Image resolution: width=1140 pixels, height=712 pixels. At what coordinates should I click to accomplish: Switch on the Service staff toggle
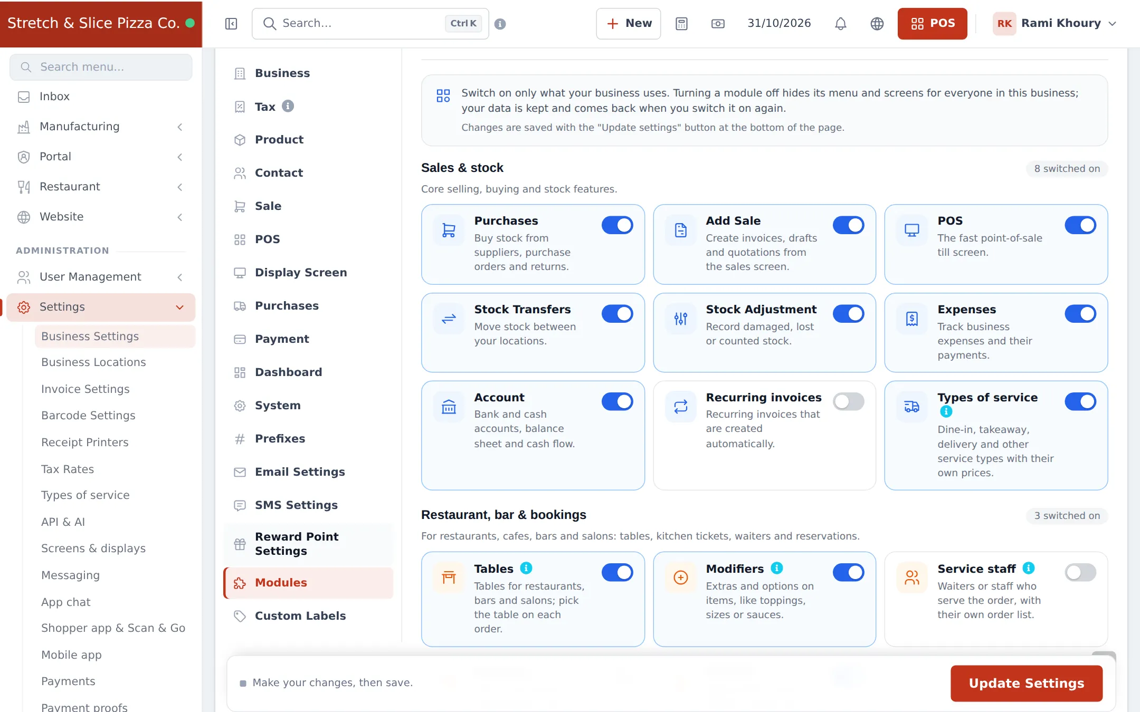(1080, 572)
